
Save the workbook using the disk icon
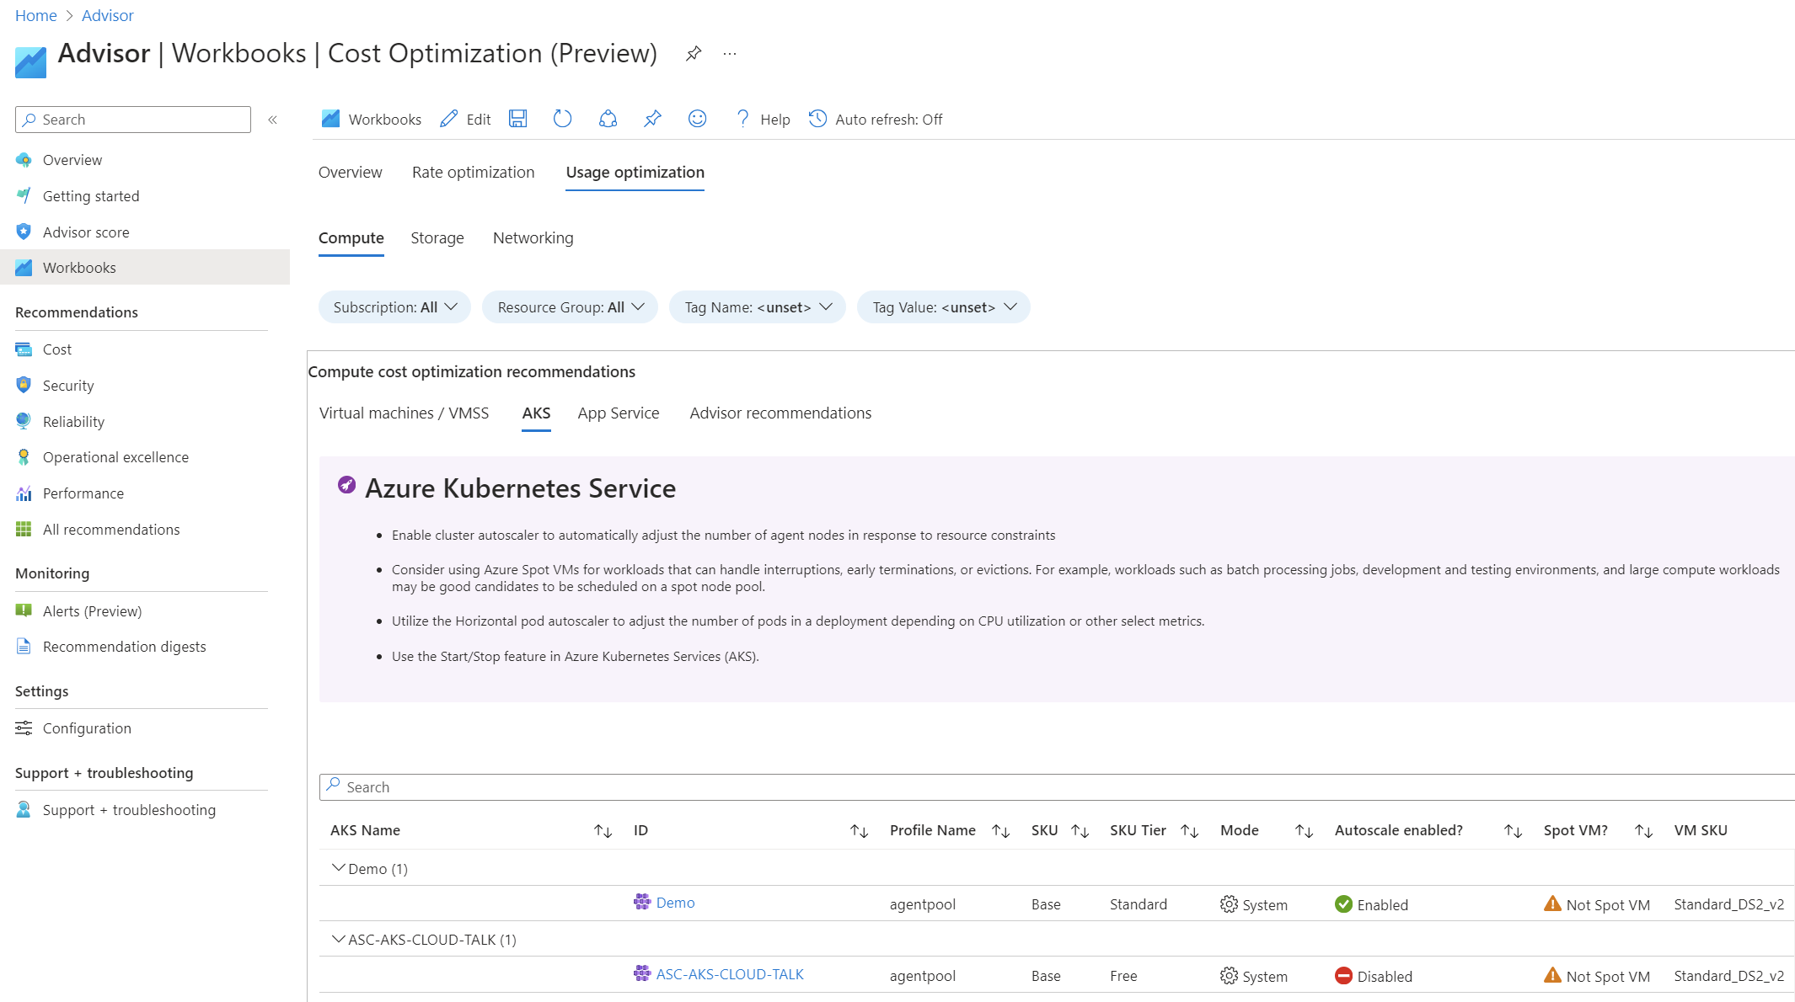tap(517, 119)
